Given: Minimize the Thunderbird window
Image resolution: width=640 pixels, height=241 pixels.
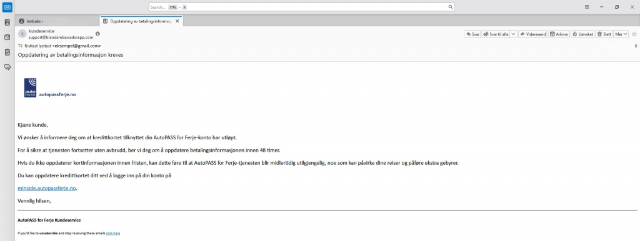Looking at the screenshot, I should pos(602,7).
